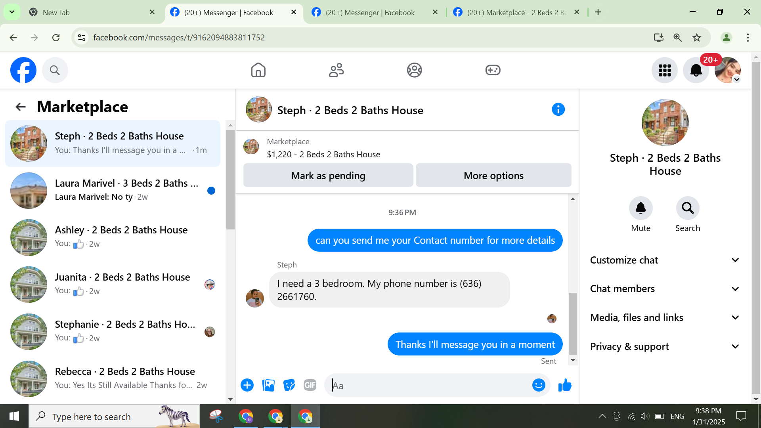This screenshot has width=761, height=428.
Task: Choose a GIF in the composer
Action: (x=310, y=385)
